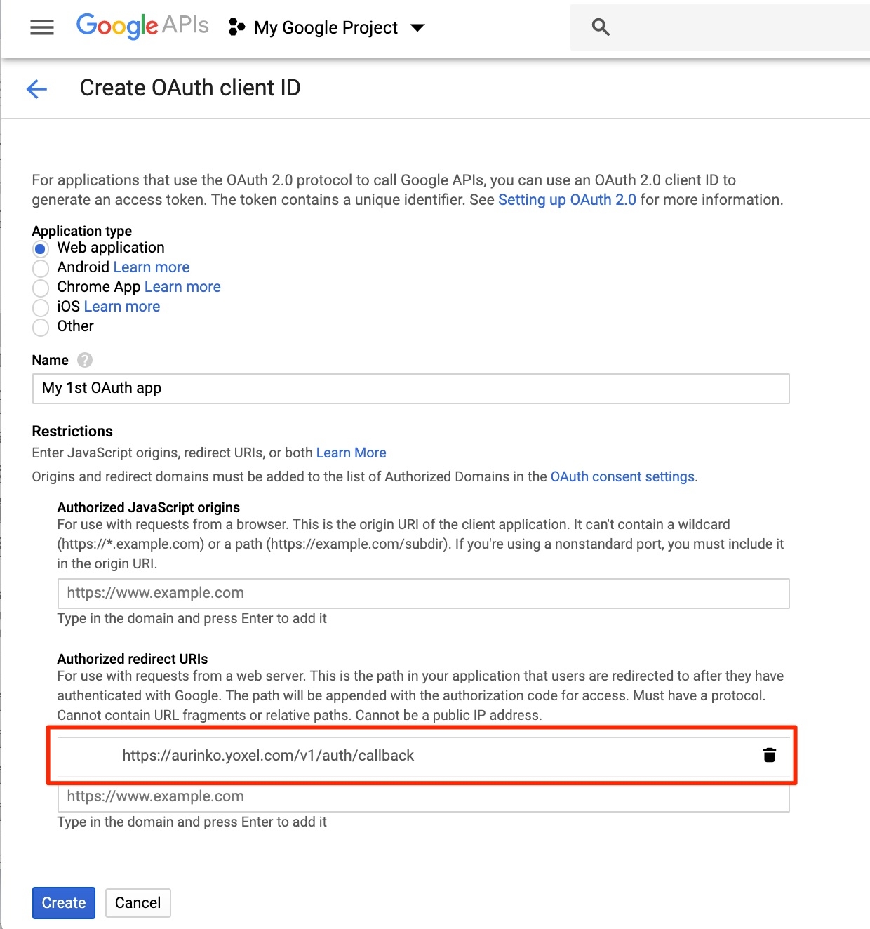This screenshot has width=870, height=929.
Task: Click the Restrictions Learn More link
Action: pyautogui.click(x=351, y=453)
